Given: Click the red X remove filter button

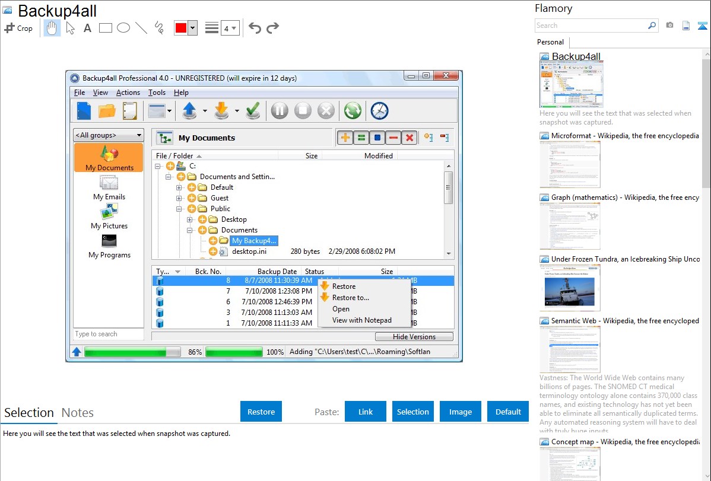Looking at the screenshot, I should click(410, 138).
